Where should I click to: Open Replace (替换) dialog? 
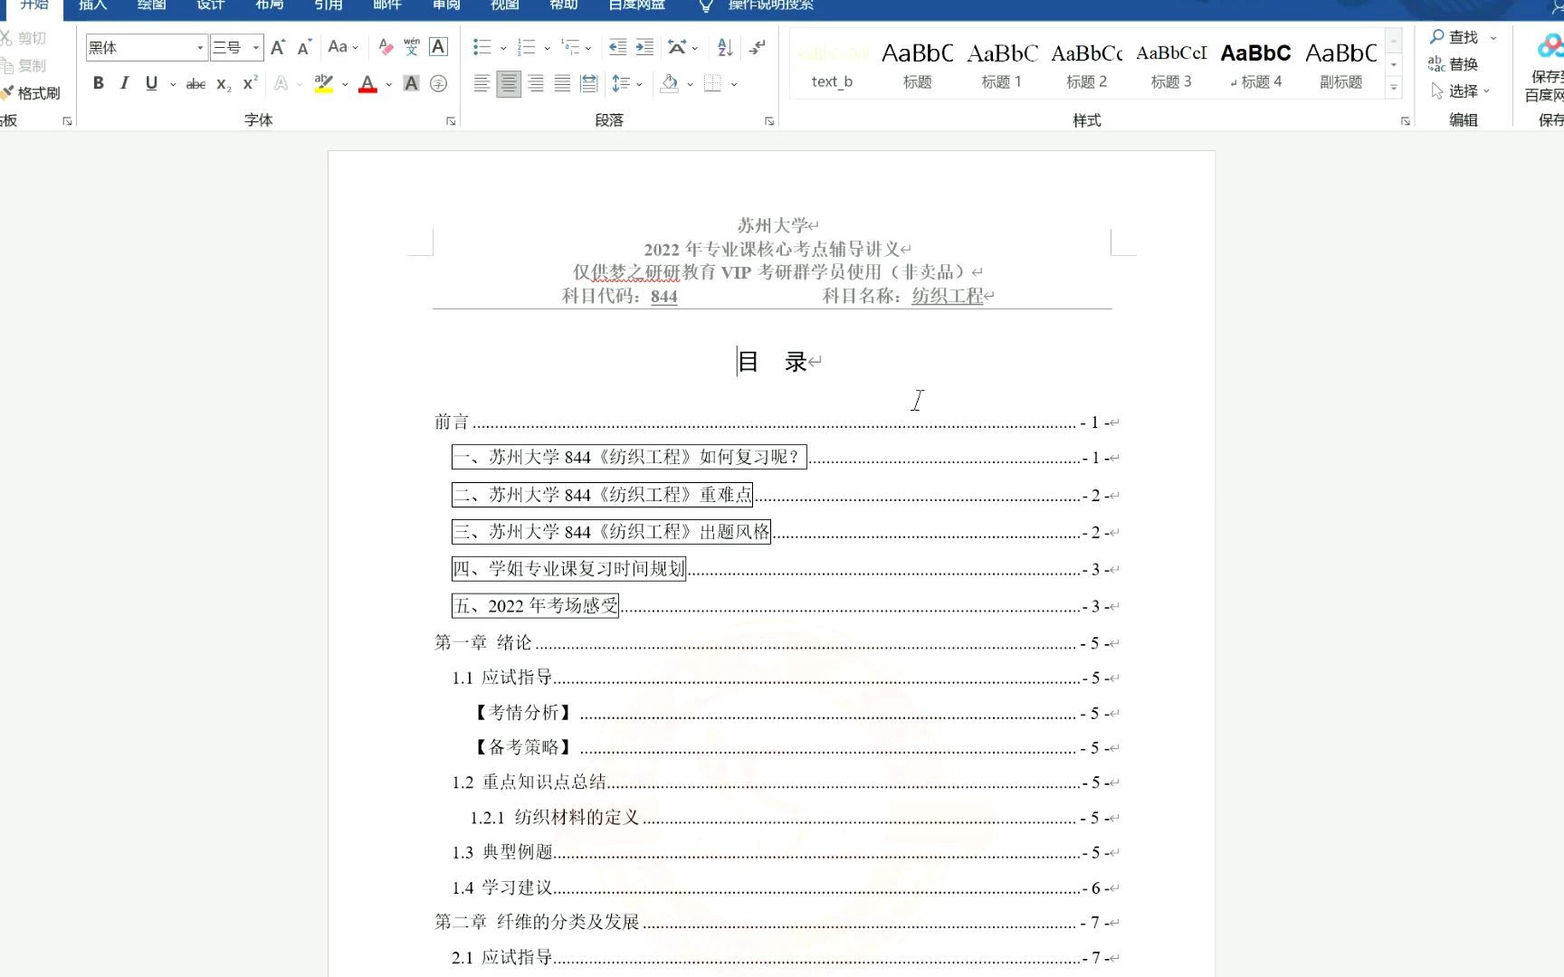1454,64
